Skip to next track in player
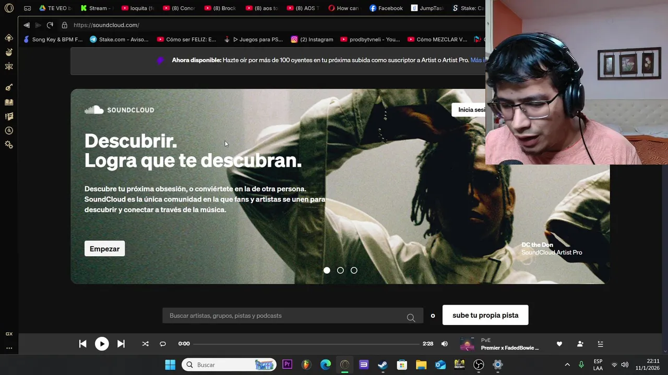Image resolution: width=668 pixels, height=375 pixels. pyautogui.click(x=121, y=344)
